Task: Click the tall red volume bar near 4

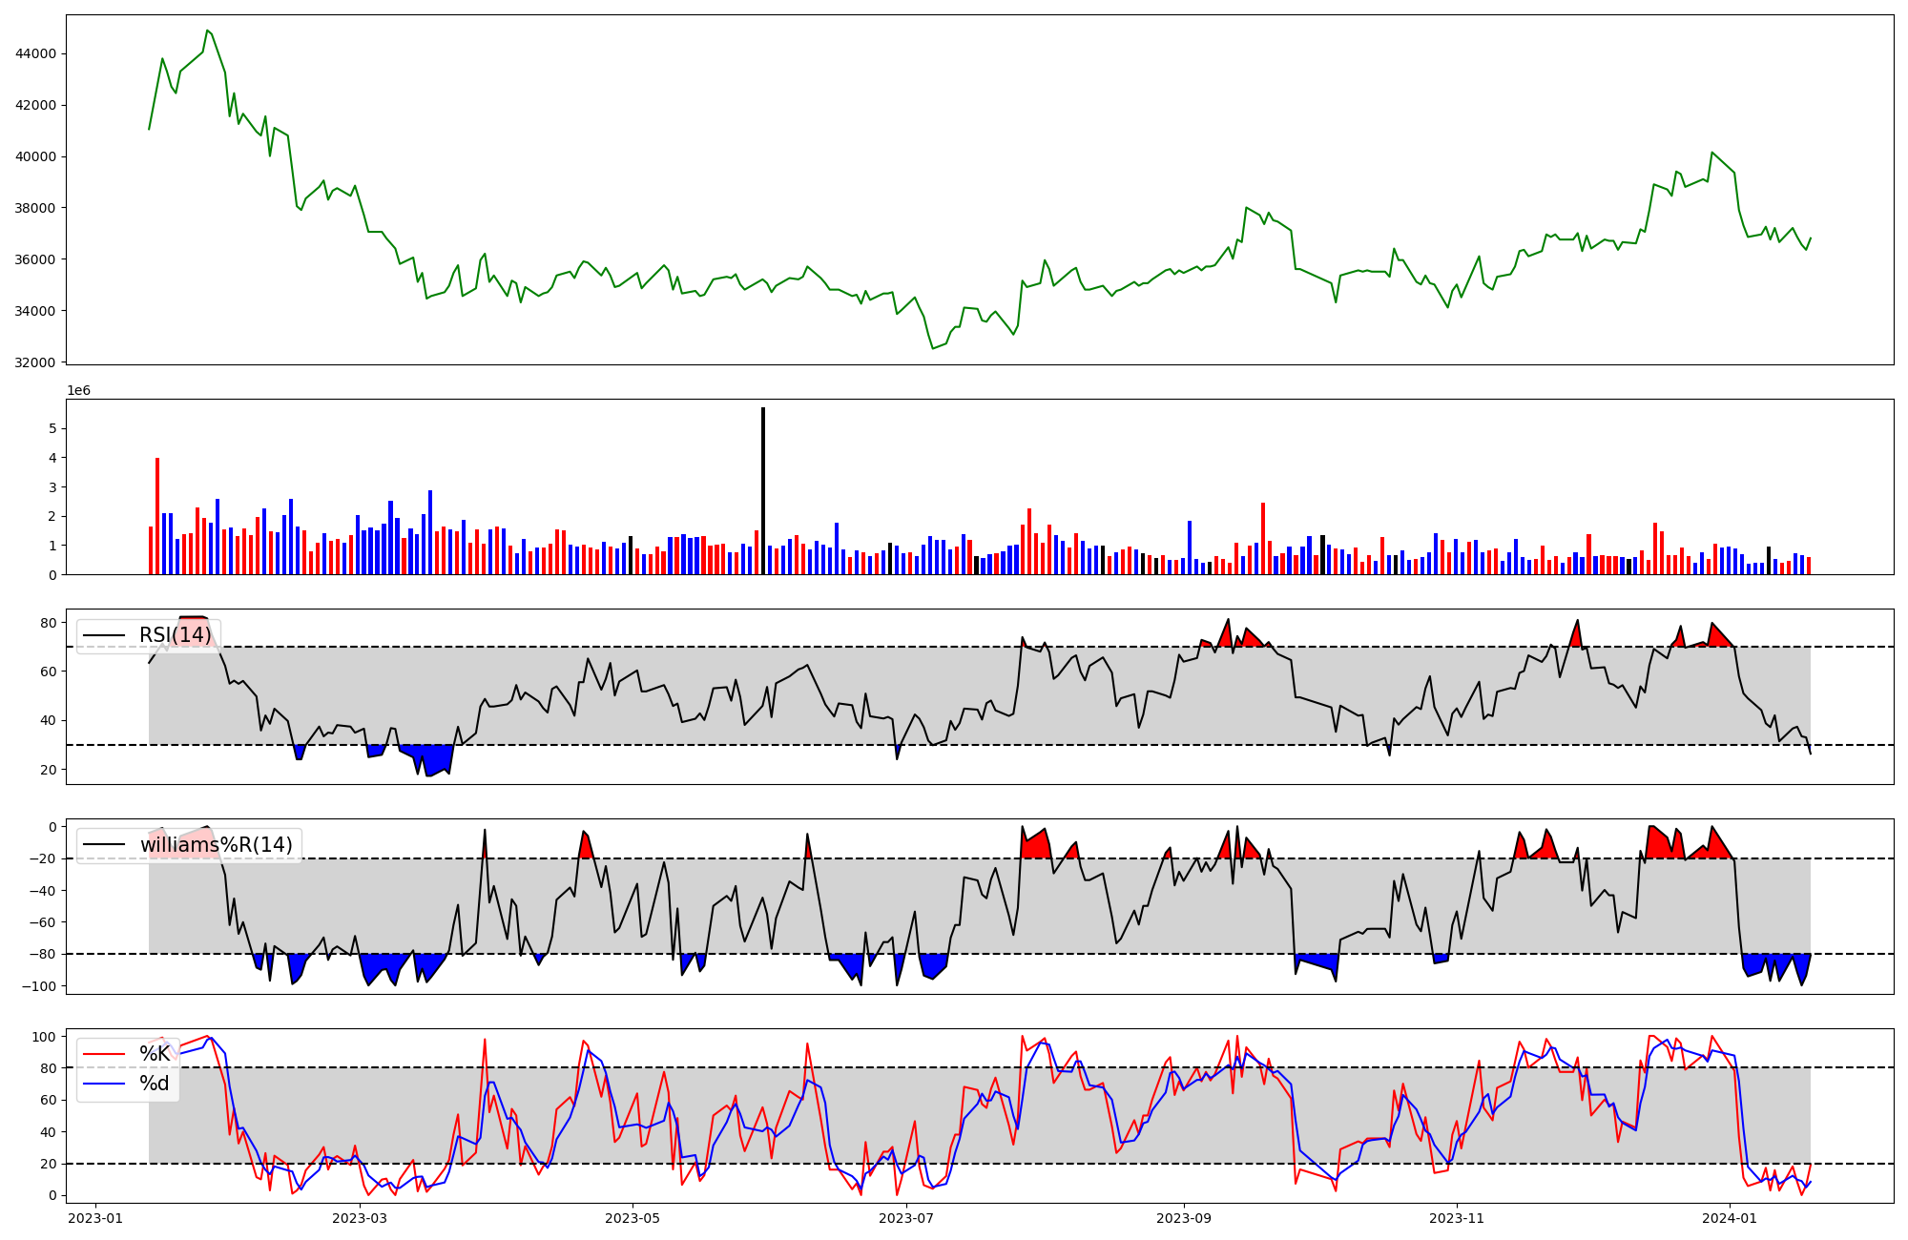Action: (157, 516)
